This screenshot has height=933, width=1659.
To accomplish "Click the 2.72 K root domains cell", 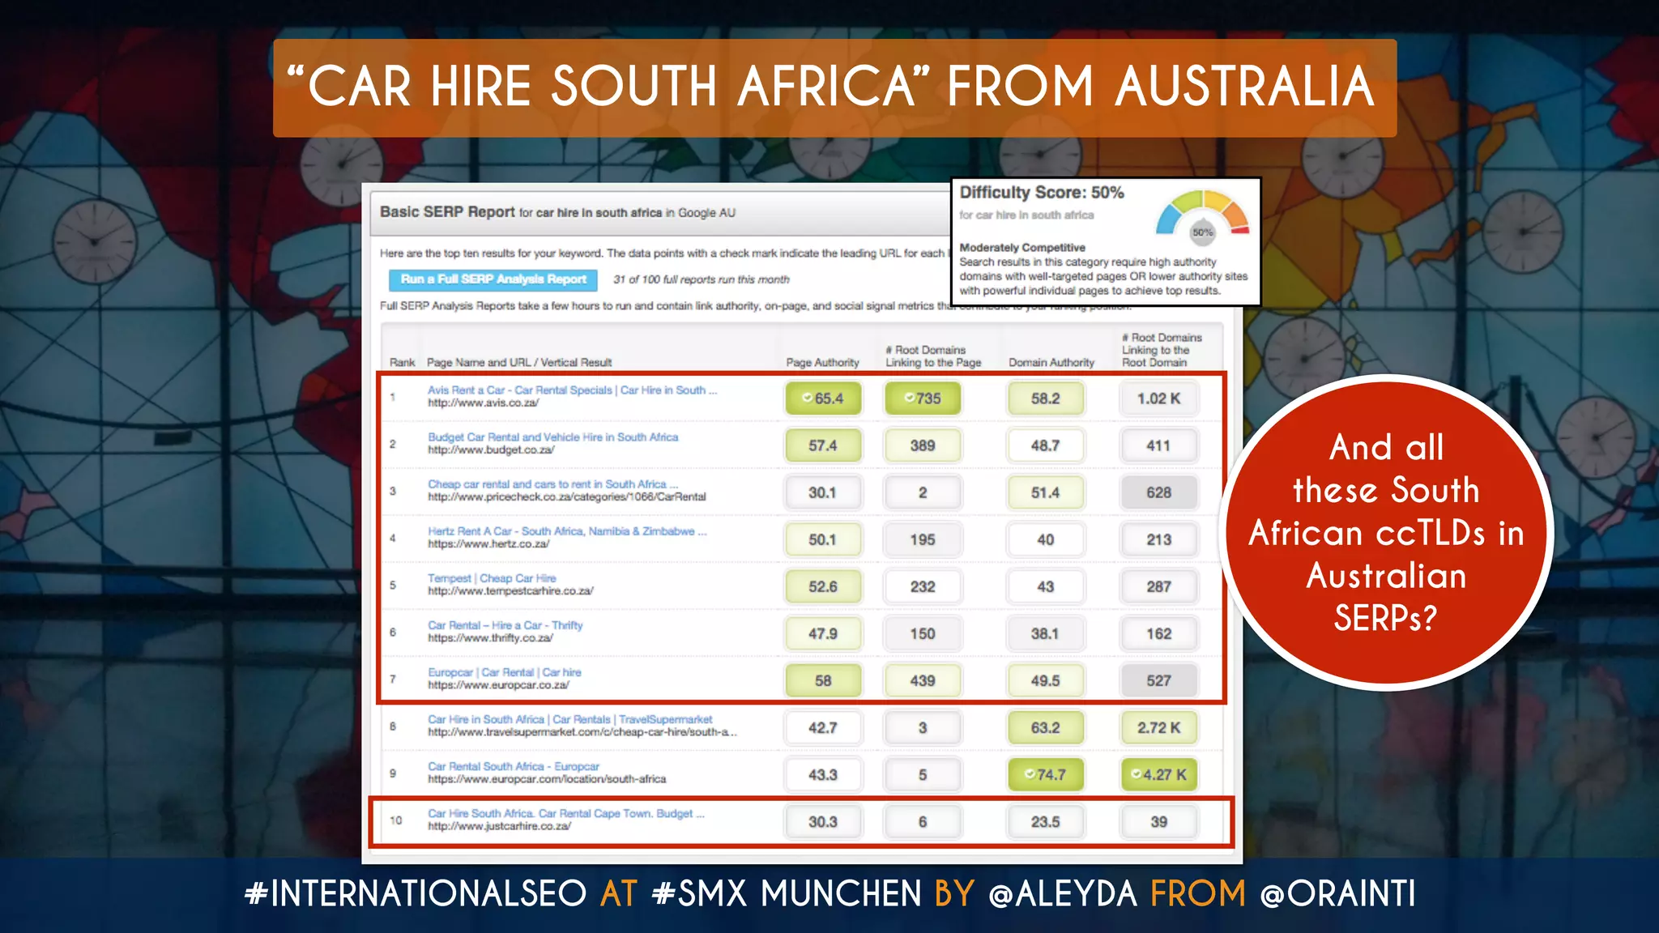I will (1158, 727).
